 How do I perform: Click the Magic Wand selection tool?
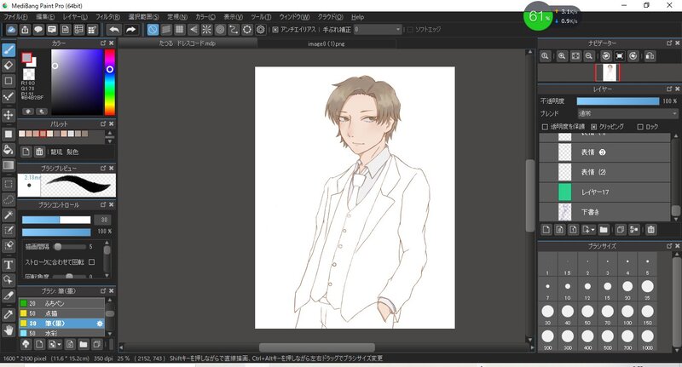tap(9, 215)
